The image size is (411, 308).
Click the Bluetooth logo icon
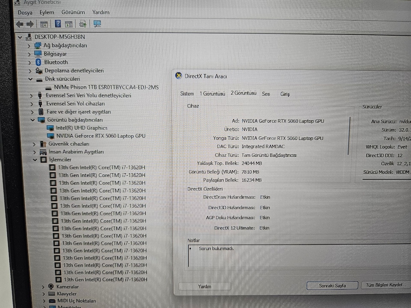pos(39,62)
